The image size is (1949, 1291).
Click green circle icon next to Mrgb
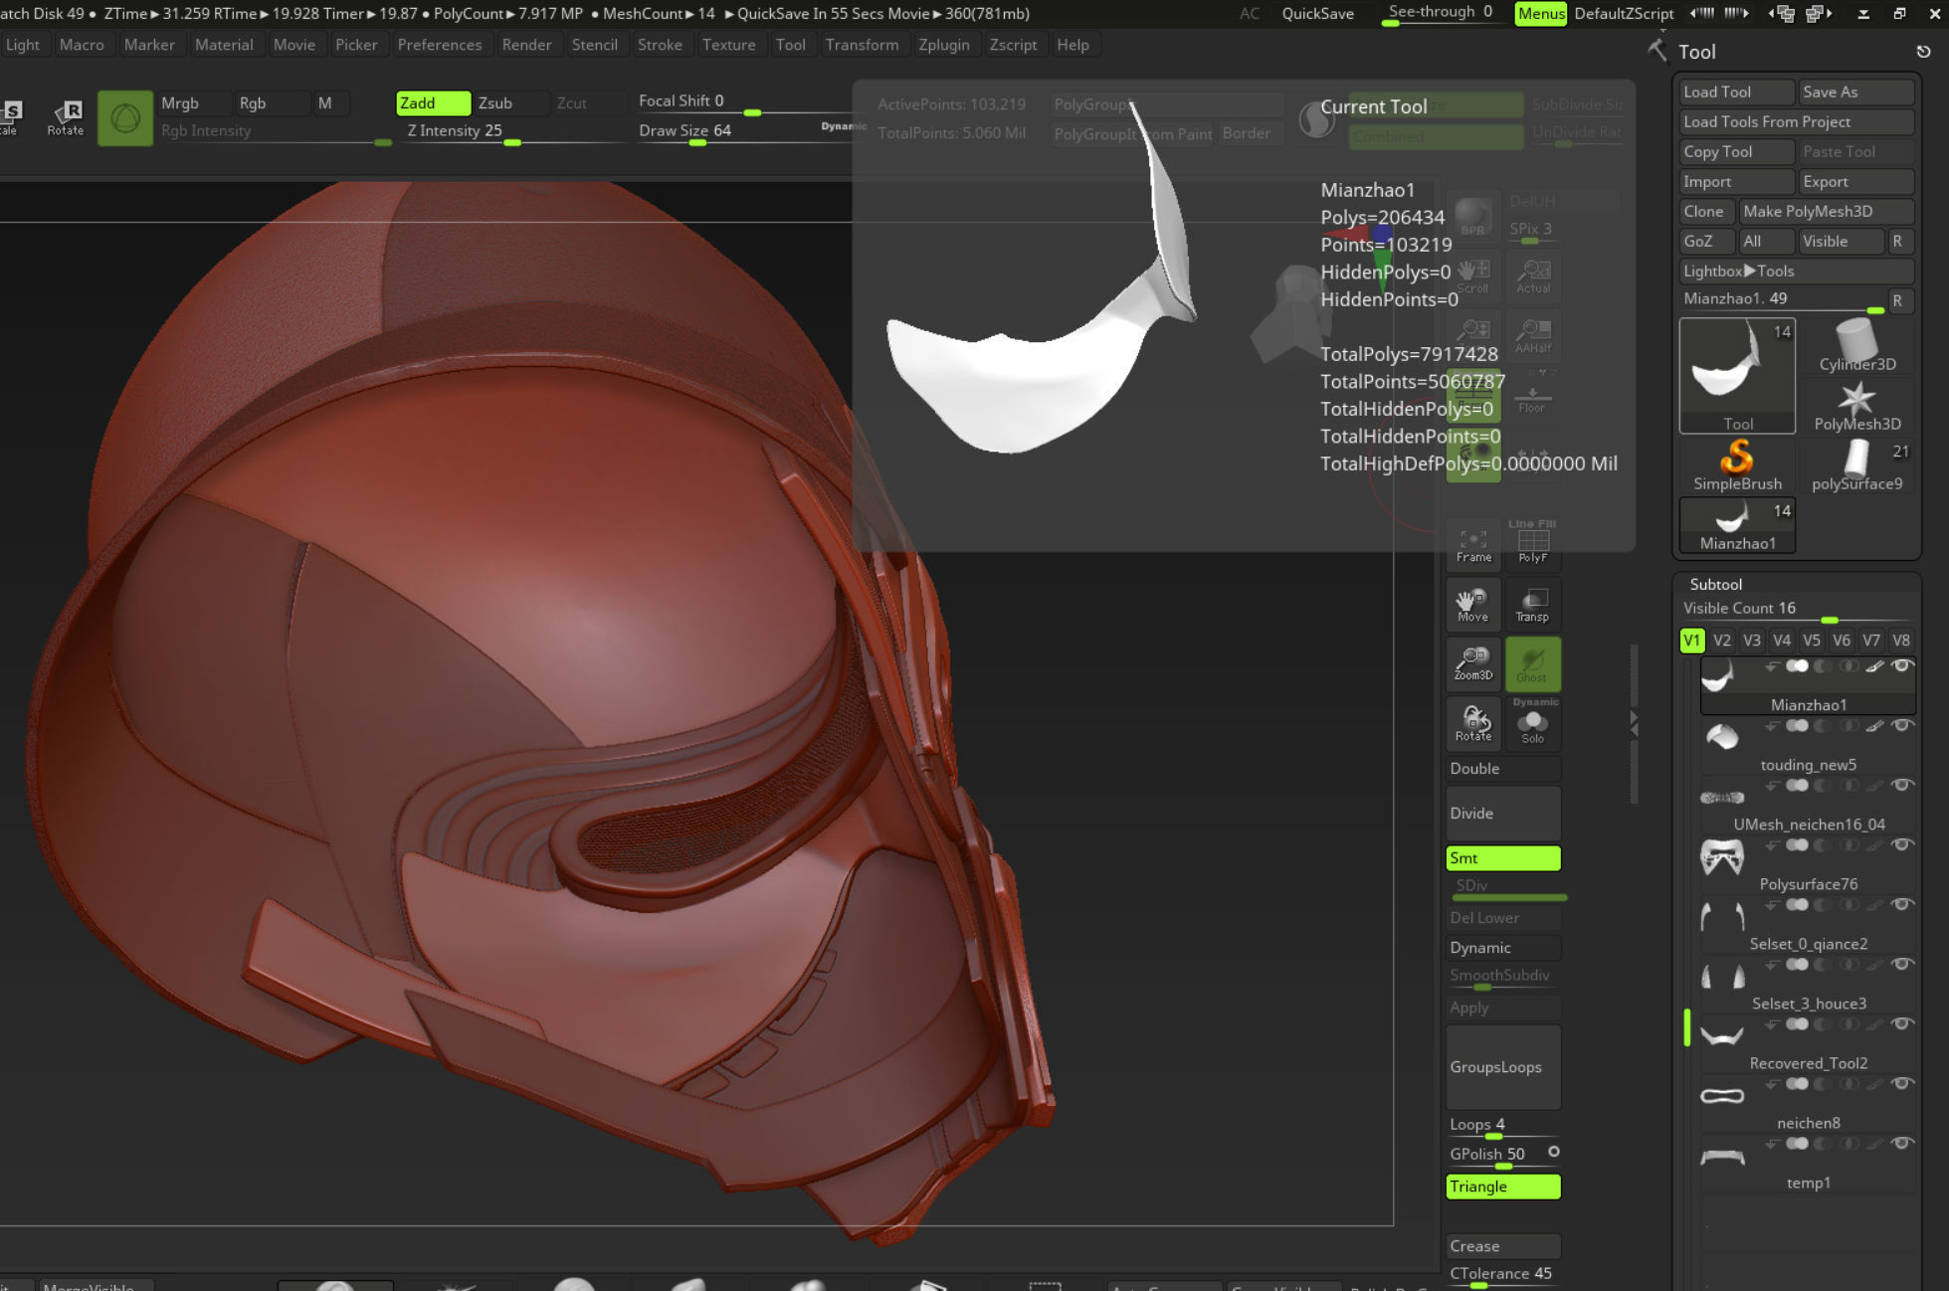tap(125, 117)
